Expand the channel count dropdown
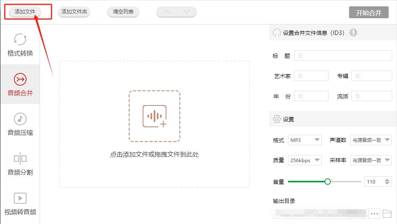397x224 pixels. [x=371, y=140]
